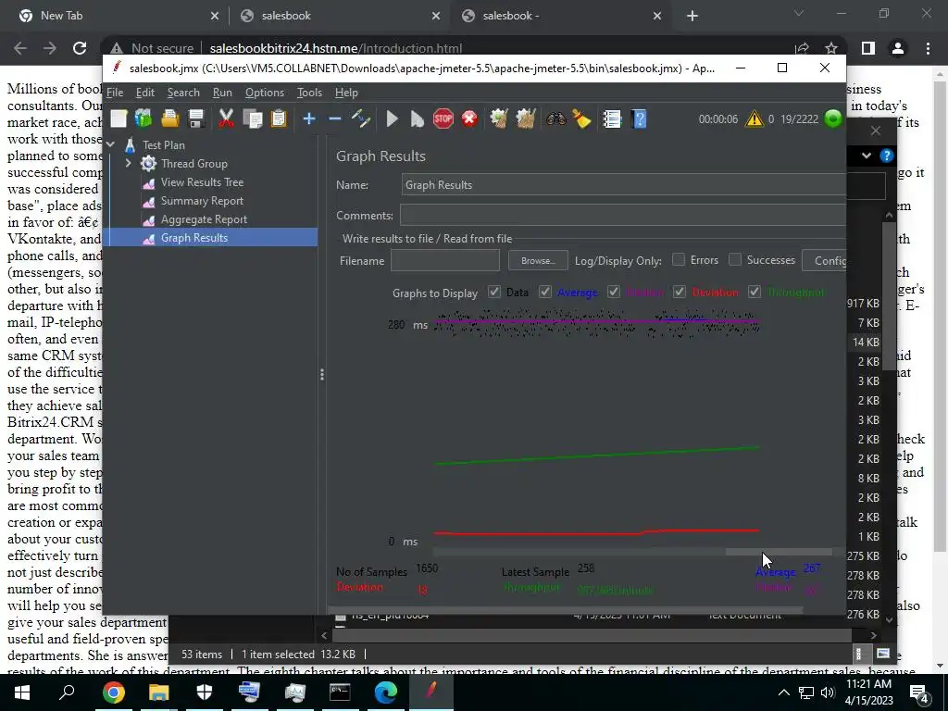Select Summary Report in the tree
Image resolution: width=948 pixels, height=711 pixels.
202,201
